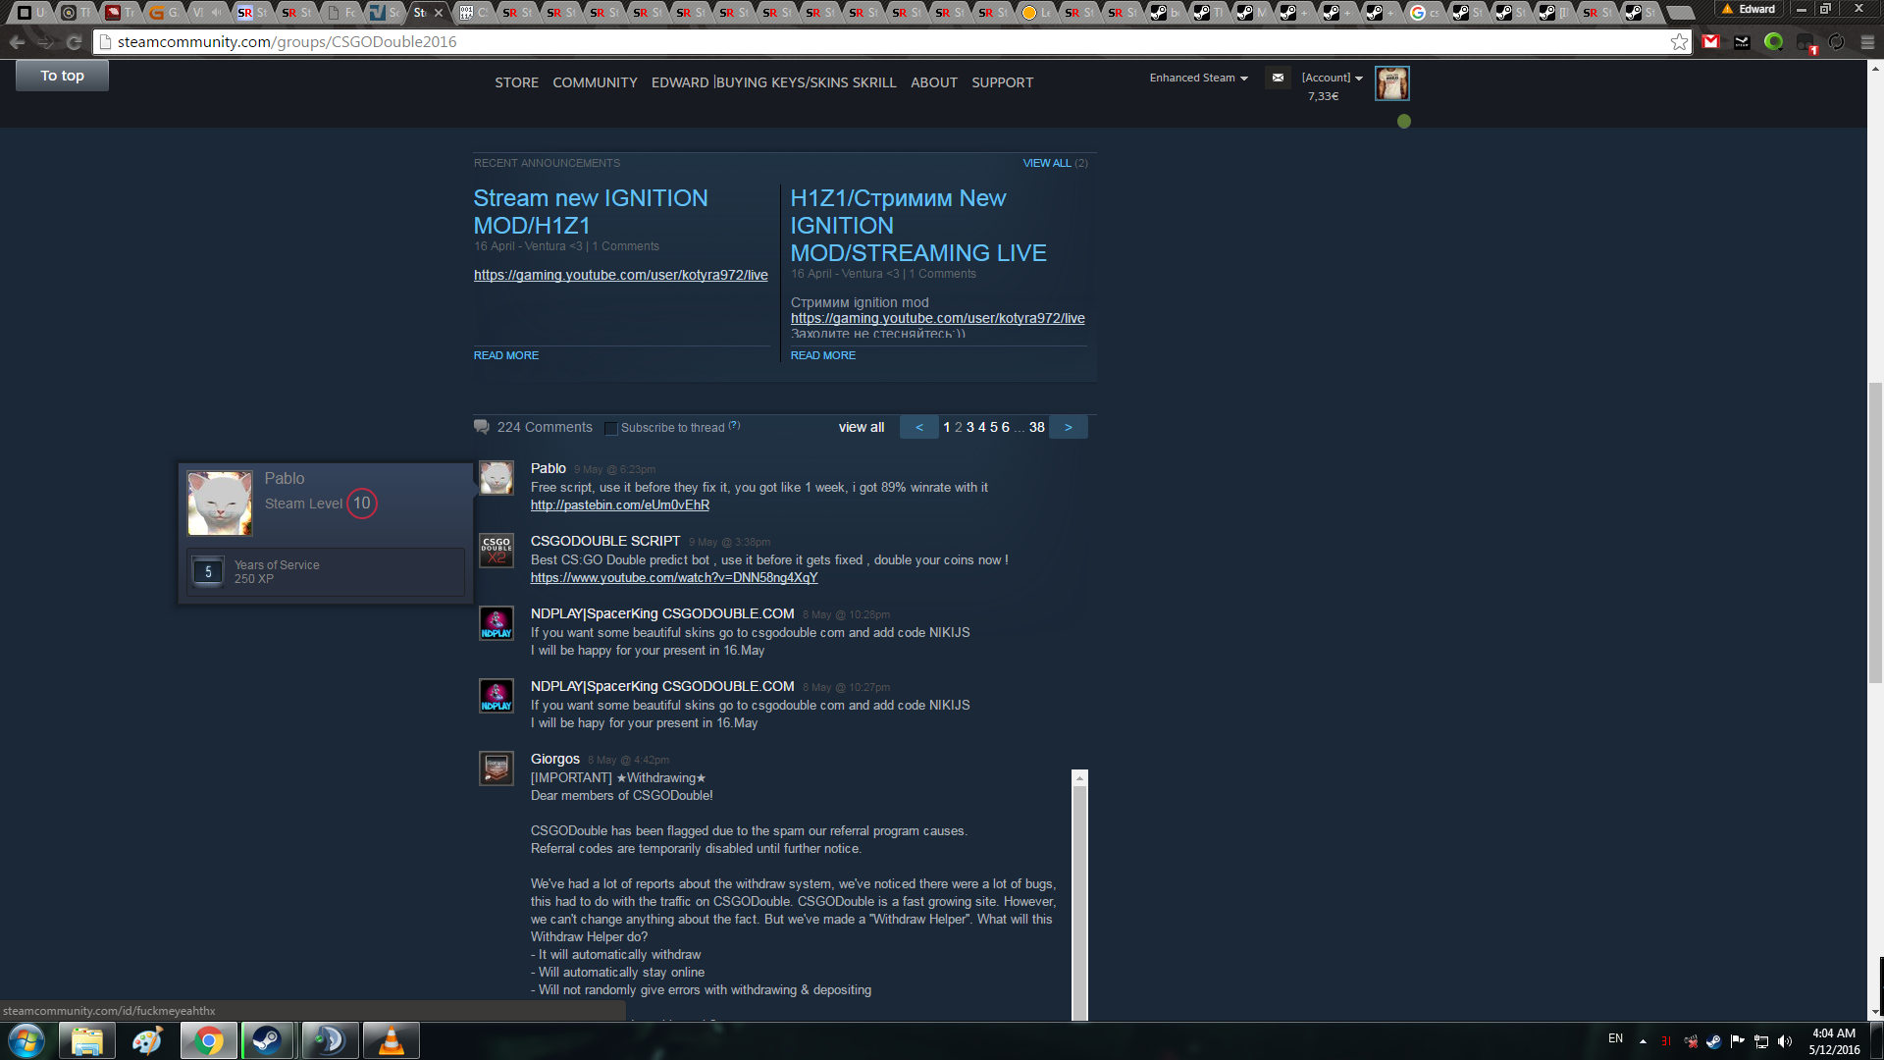Show hidden system tray icons arrow

pos(1643,1041)
